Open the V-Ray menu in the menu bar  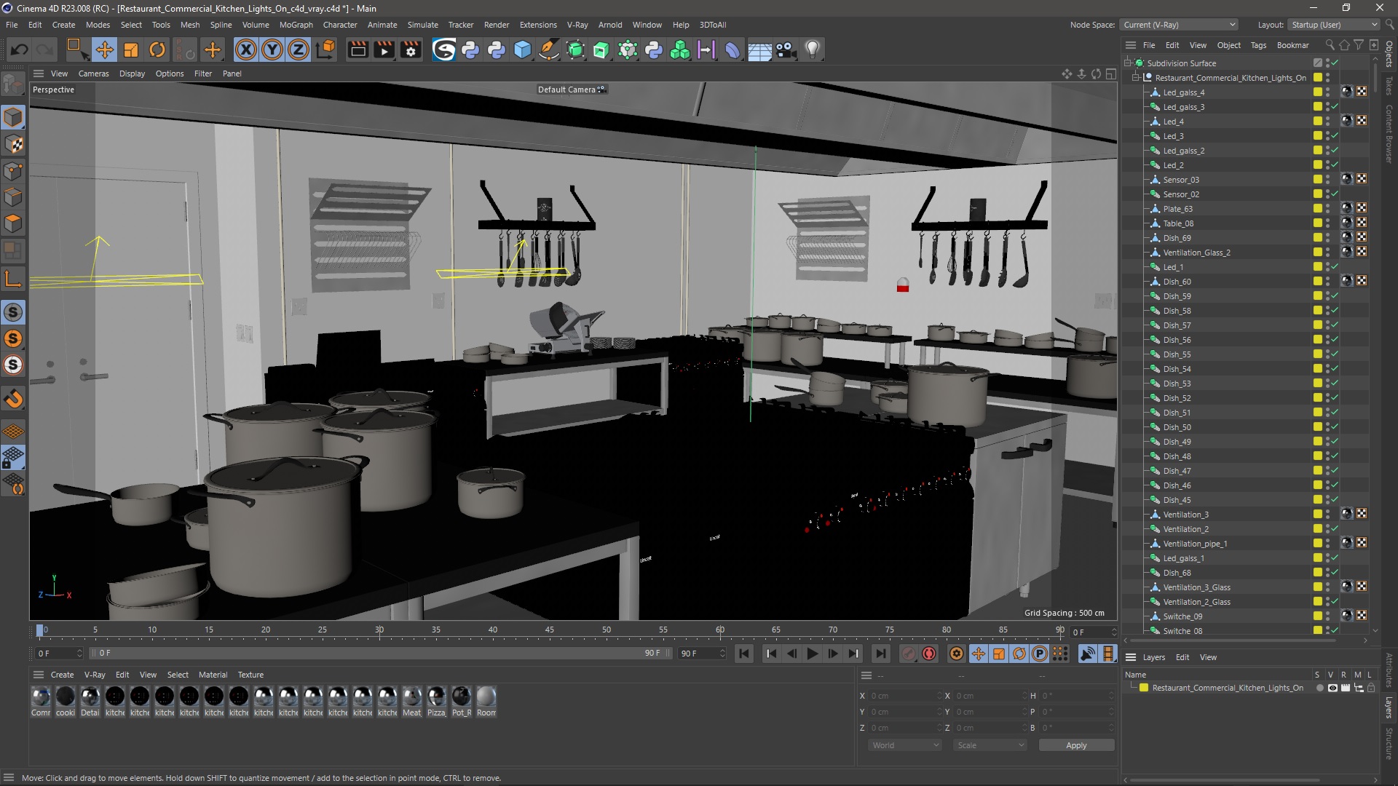click(577, 25)
